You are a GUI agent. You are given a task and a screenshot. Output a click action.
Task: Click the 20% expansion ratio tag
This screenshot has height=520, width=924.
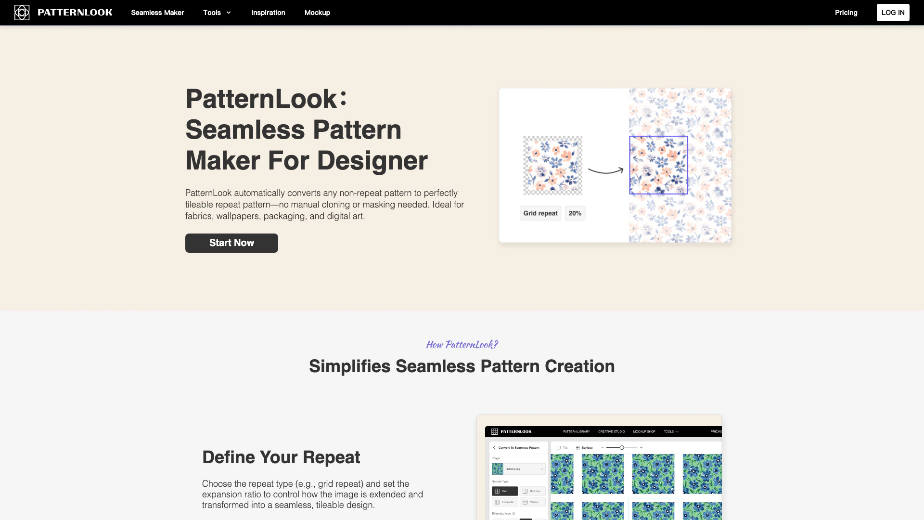(x=575, y=213)
